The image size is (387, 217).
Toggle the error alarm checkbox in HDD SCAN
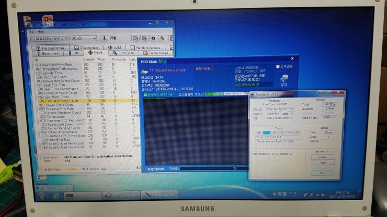point(278,66)
